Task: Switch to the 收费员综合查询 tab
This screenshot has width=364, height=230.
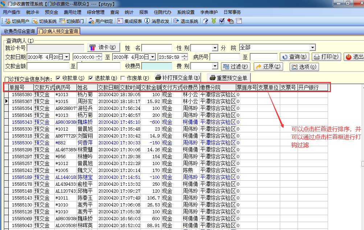Action: (19, 31)
